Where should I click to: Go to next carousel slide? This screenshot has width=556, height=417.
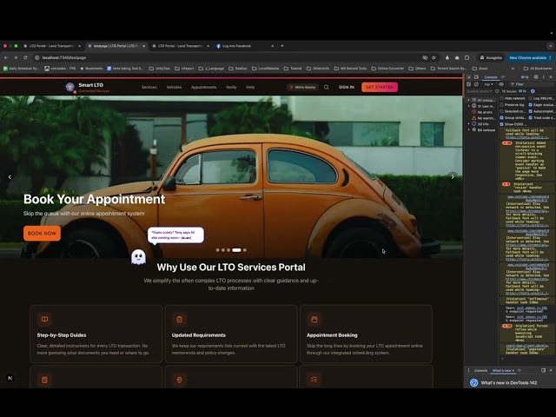[453, 176]
